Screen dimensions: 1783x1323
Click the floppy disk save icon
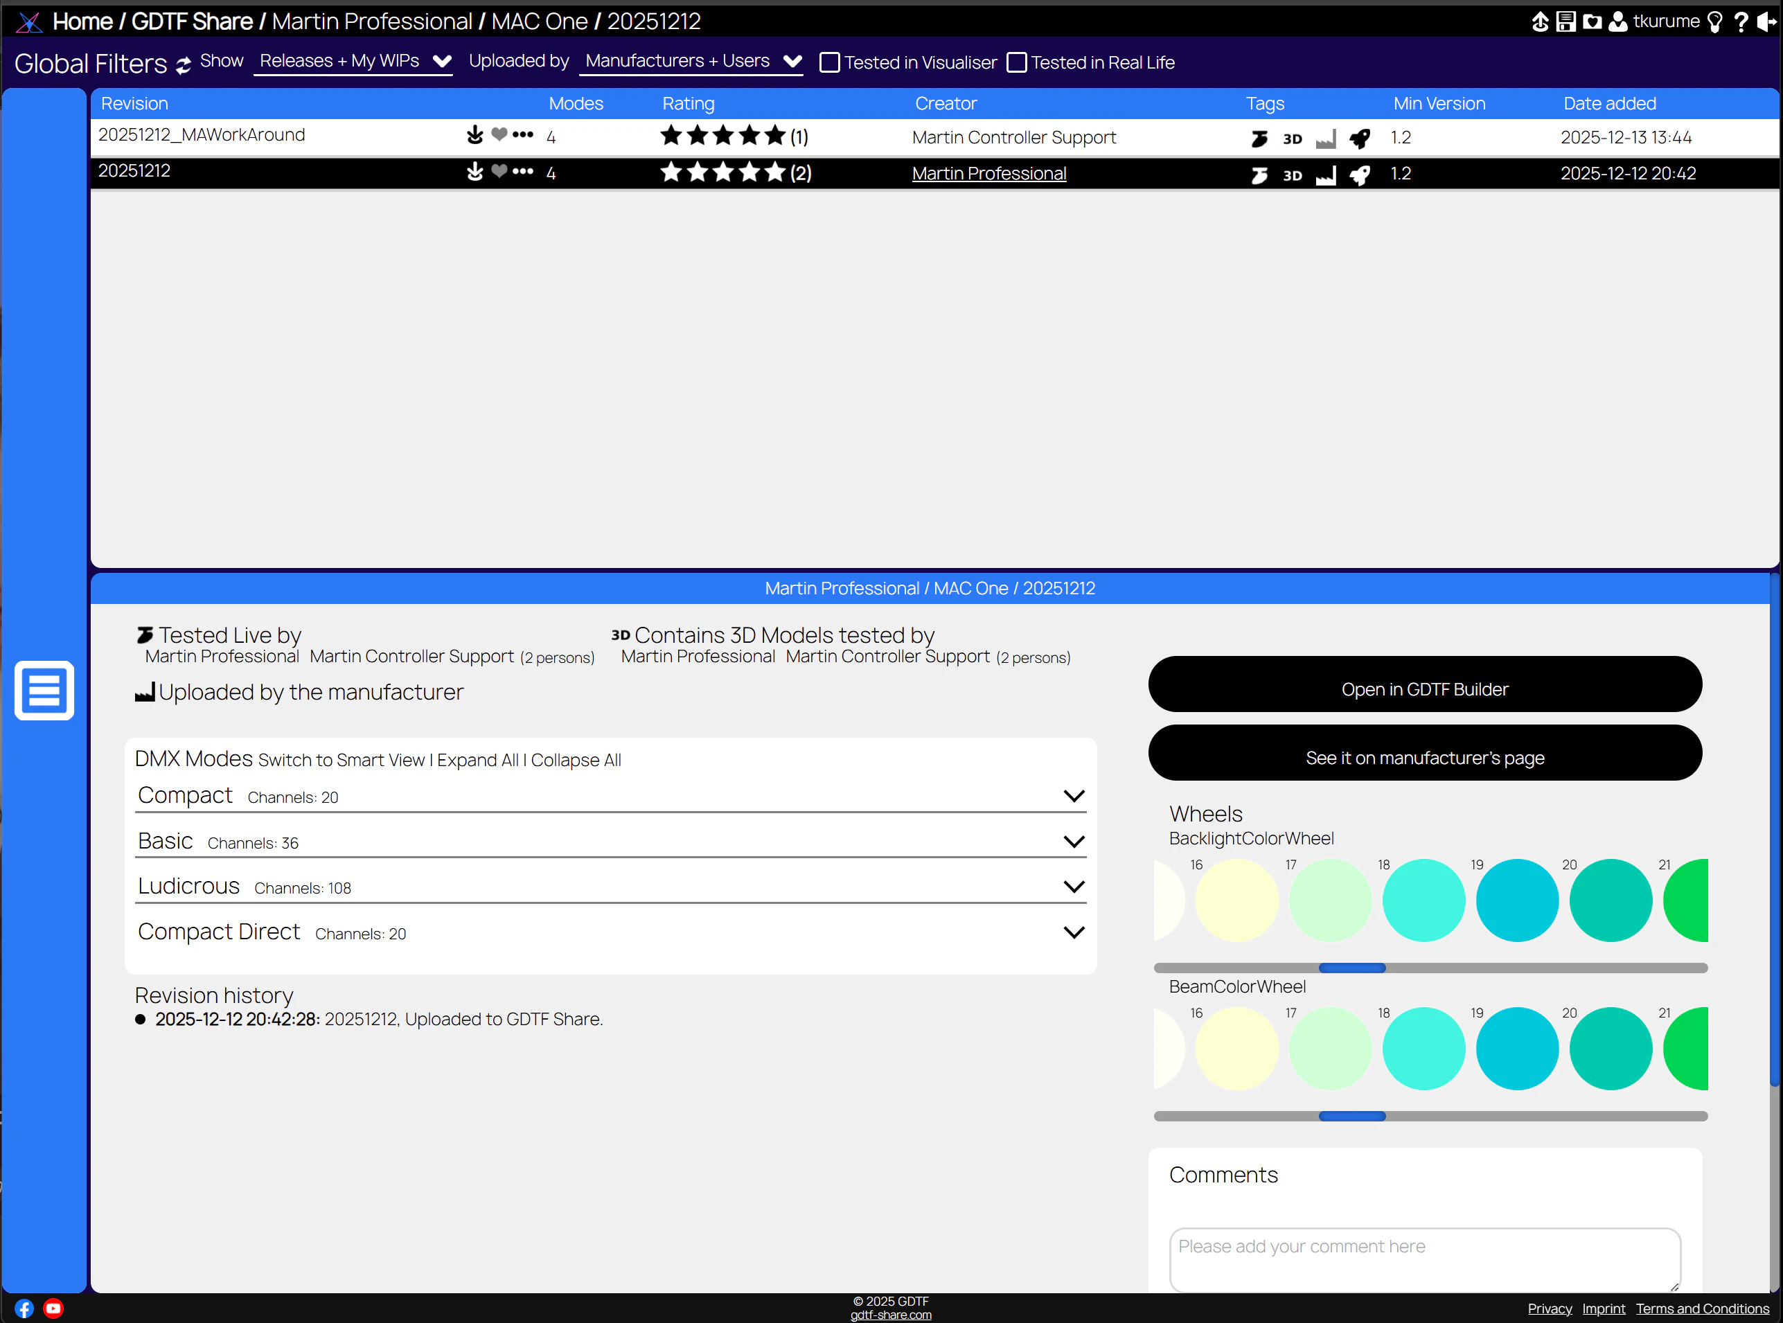[1566, 21]
